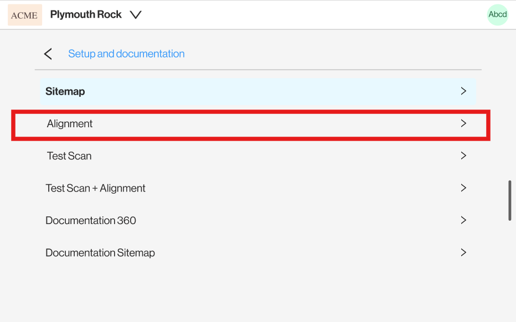516x322 pixels.
Task: Click the ACME logo
Action: click(25, 15)
